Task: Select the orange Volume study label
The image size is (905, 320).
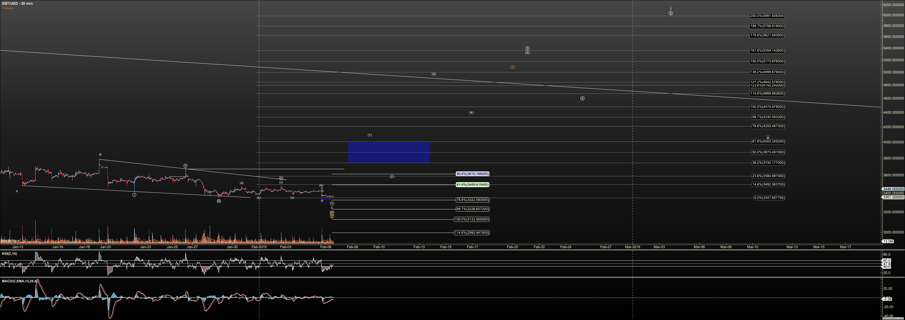Action: click(x=8, y=8)
